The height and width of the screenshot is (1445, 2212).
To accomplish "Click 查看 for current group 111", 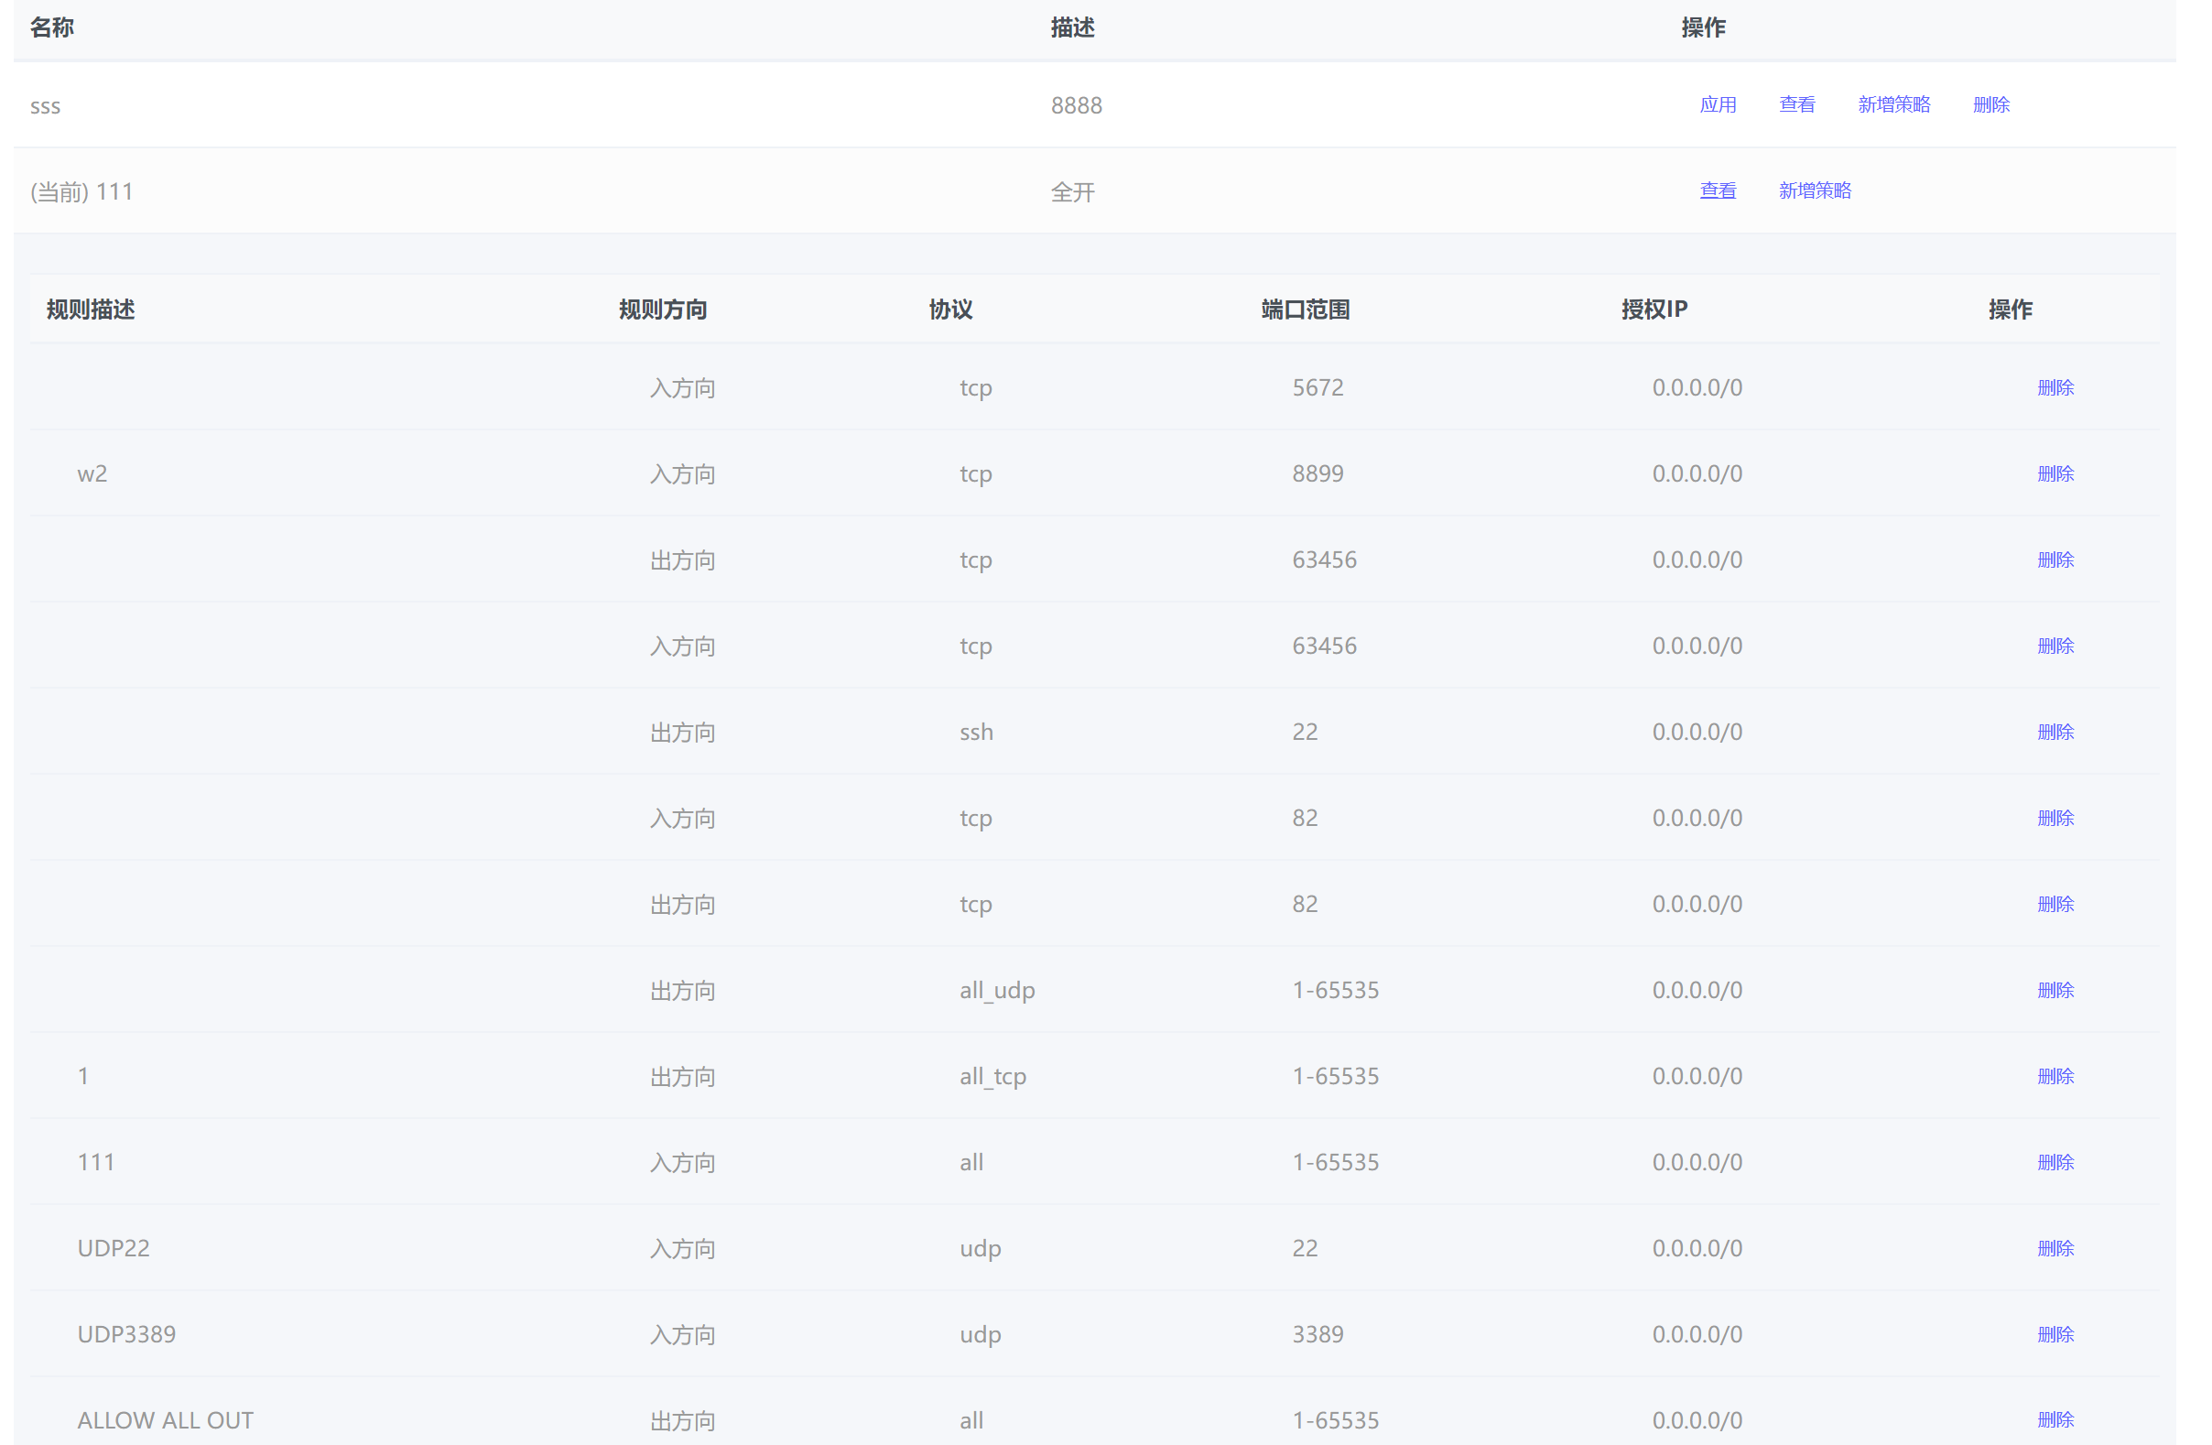I will 1718,190.
